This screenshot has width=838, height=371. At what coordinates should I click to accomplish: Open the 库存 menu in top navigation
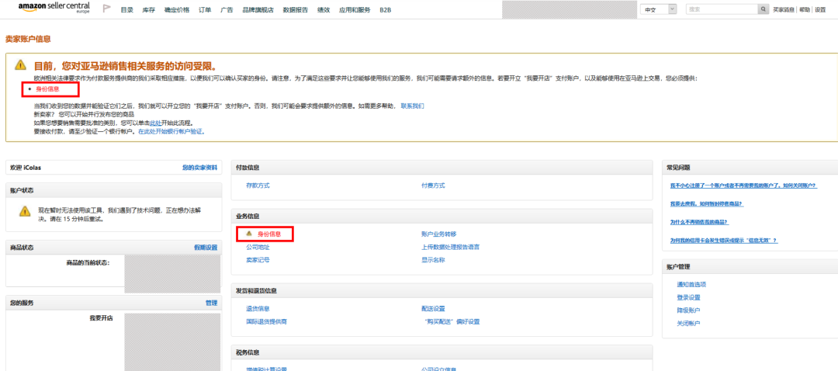[x=148, y=10]
